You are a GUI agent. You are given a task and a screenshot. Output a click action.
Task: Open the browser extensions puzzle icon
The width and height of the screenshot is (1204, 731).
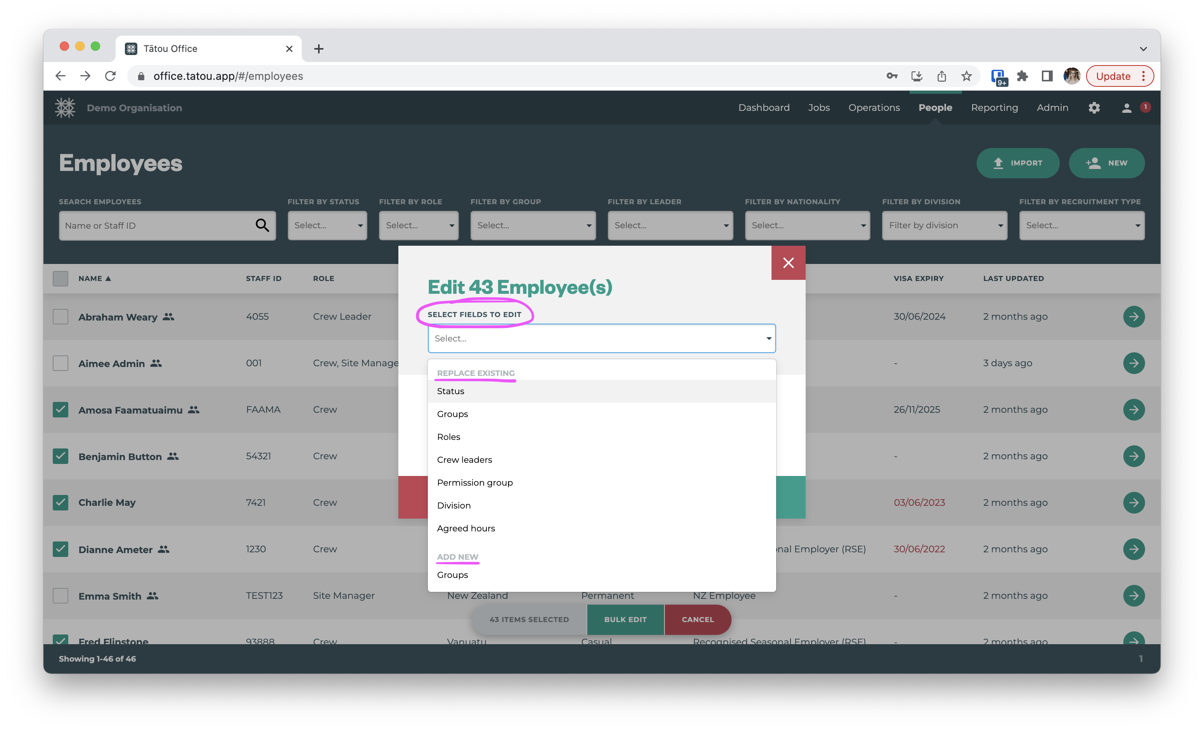click(x=1022, y=76)
